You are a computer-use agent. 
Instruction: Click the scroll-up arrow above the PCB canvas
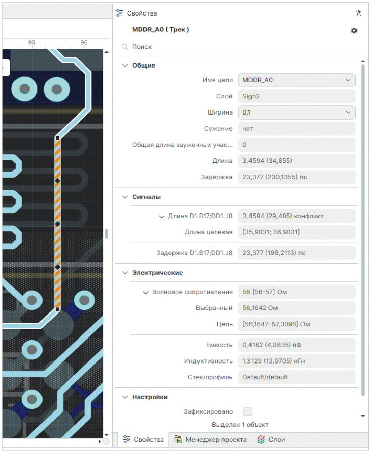pyautogui.click(x=106, y=52)
